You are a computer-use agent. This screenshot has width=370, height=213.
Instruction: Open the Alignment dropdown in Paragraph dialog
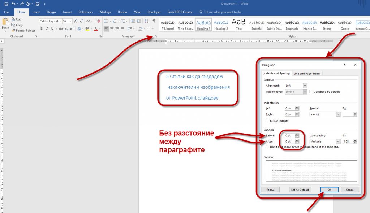pos(305,86)
